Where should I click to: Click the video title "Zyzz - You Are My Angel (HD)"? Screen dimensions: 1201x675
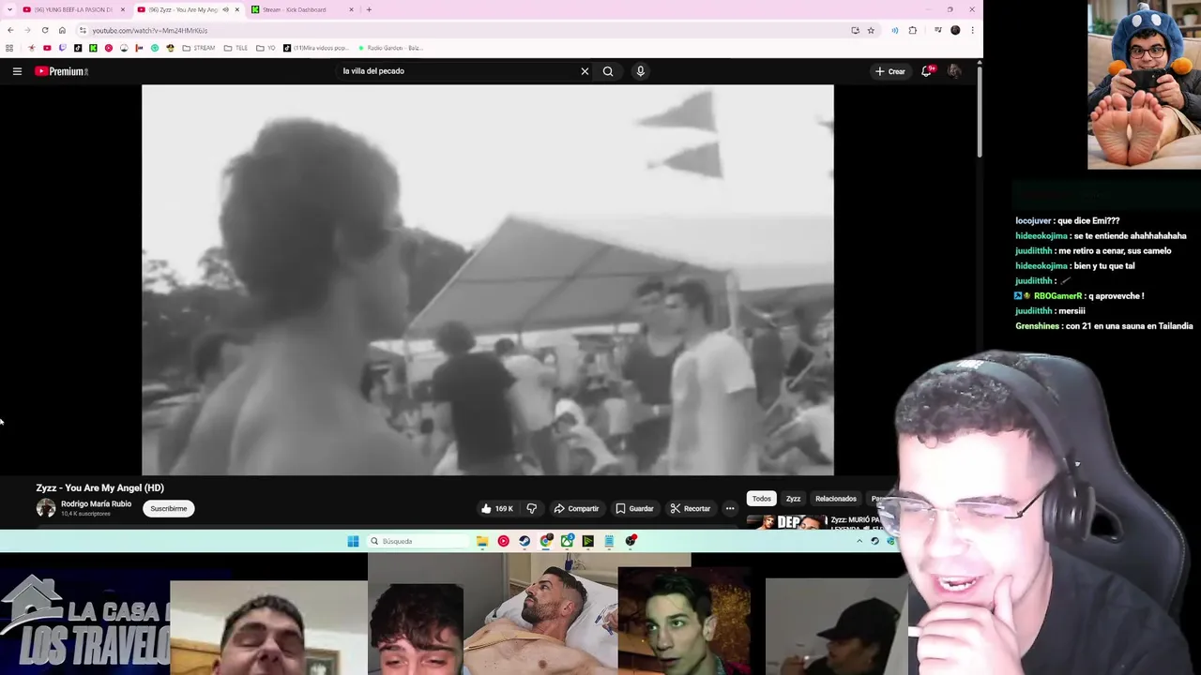tap(99, 487)
